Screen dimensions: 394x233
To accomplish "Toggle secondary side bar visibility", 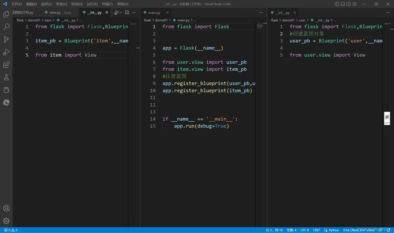I will coord(349,4).
